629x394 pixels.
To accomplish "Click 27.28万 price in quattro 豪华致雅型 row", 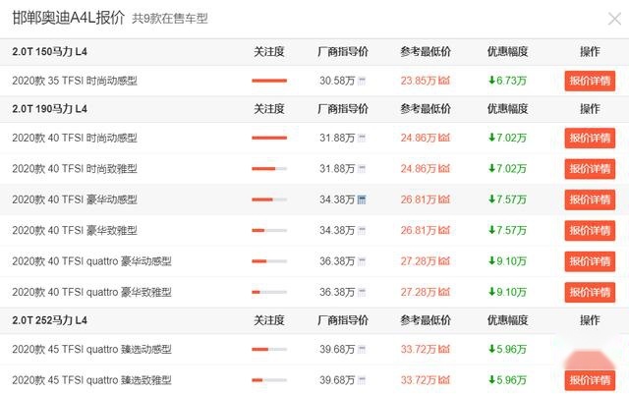I will (419, 292).
